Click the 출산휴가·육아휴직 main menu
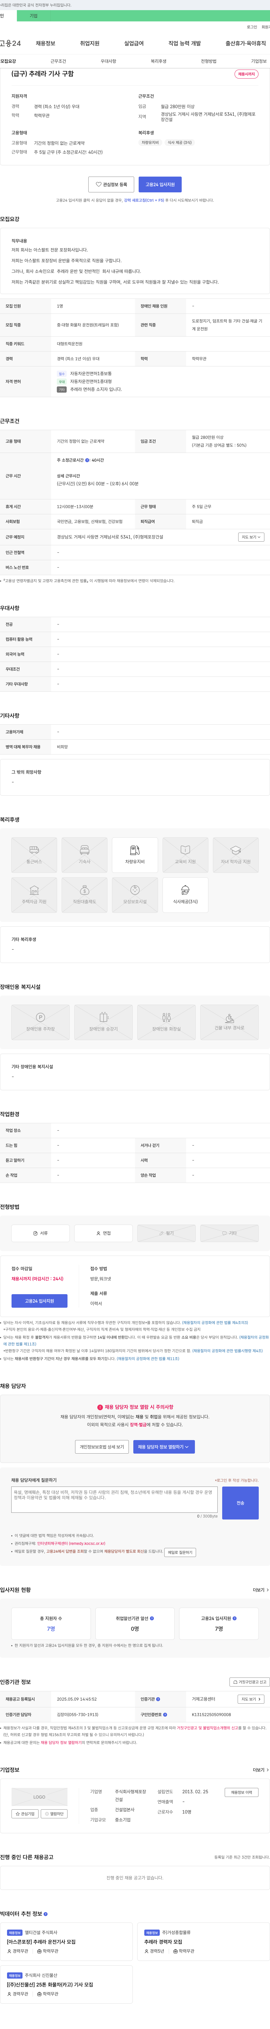This screenshot has width=270, height=2029. pyautogui.click(x=246, y=43)
